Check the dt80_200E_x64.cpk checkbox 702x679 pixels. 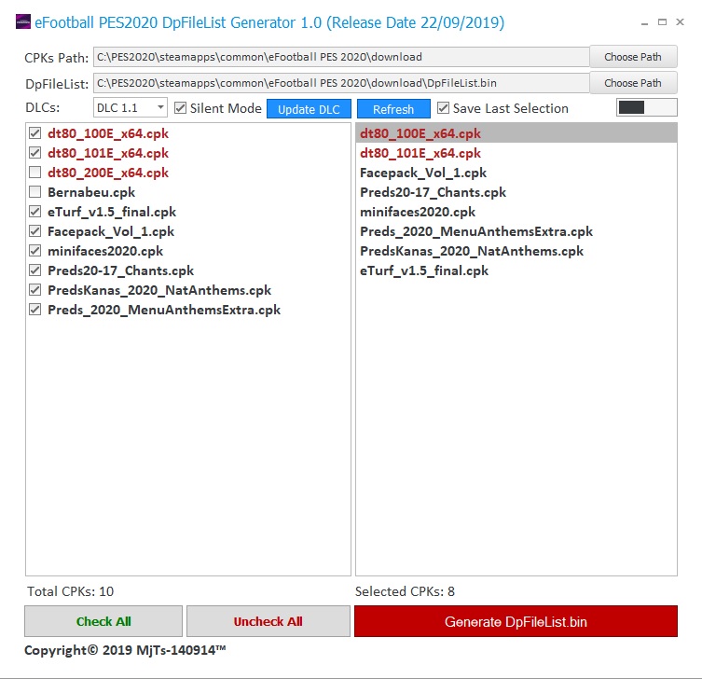[x=34, y=173]
